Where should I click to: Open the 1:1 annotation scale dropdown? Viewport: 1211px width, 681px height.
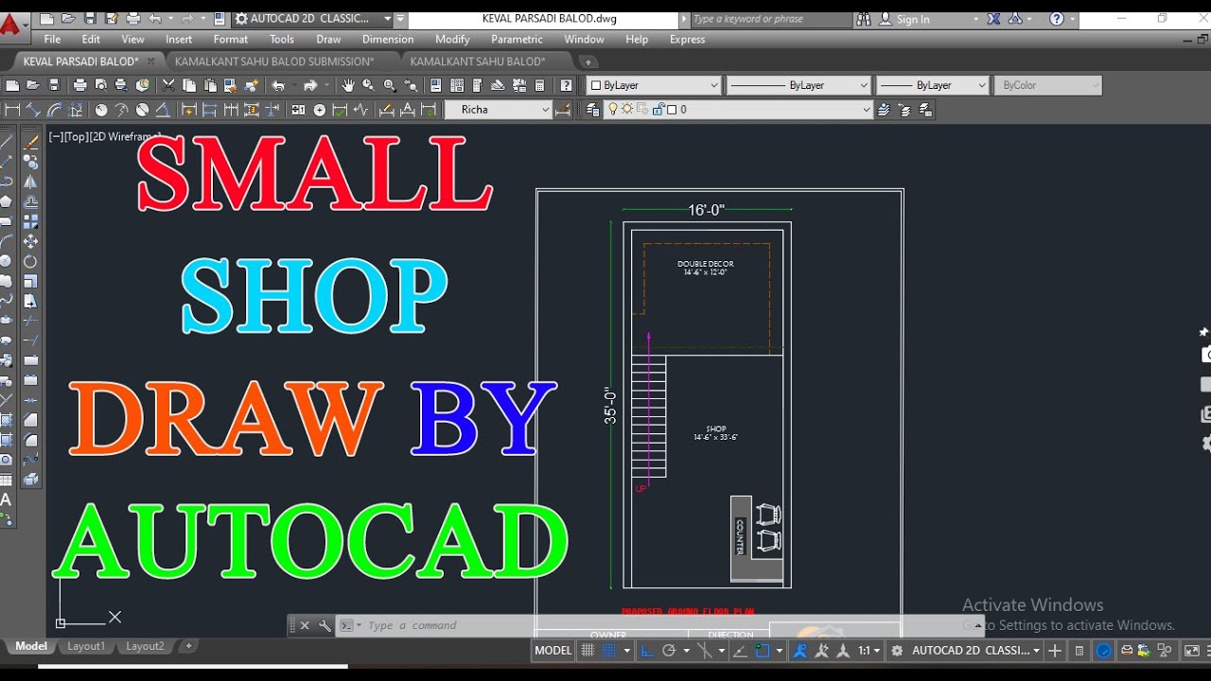click(869, 651)
